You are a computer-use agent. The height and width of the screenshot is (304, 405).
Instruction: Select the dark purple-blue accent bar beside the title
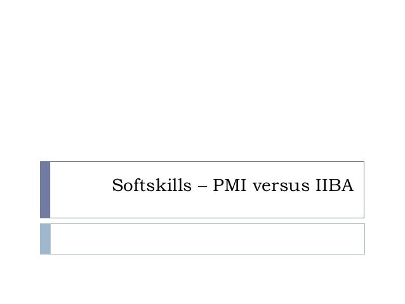pos(45,189)
